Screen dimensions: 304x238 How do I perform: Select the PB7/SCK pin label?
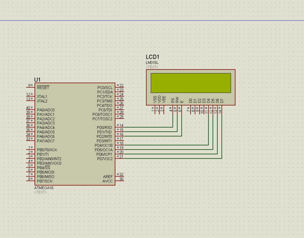[45, 181]
